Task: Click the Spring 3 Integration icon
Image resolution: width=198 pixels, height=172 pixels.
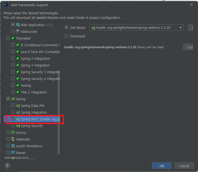Action: point(18,58)
